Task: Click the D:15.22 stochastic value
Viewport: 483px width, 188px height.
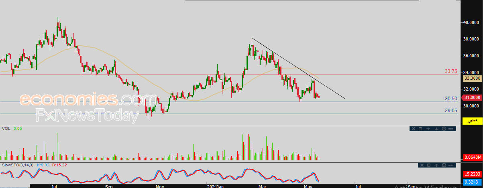Action: coord(59,165)
